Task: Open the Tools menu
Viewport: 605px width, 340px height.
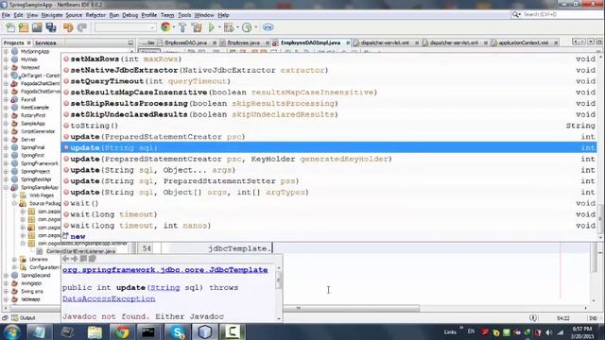Action: coord(184,15)
